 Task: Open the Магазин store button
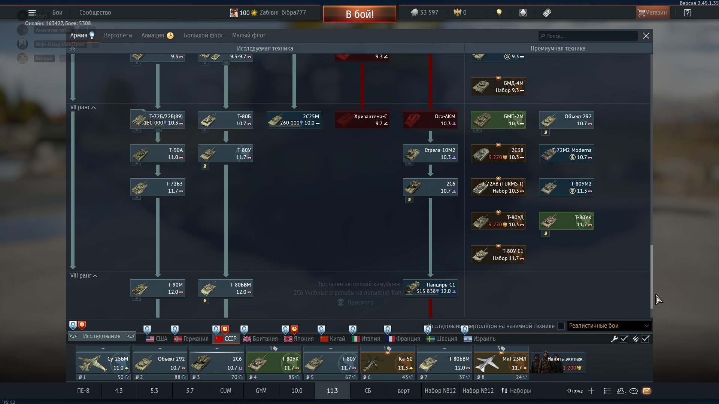(x=652, y=13)
